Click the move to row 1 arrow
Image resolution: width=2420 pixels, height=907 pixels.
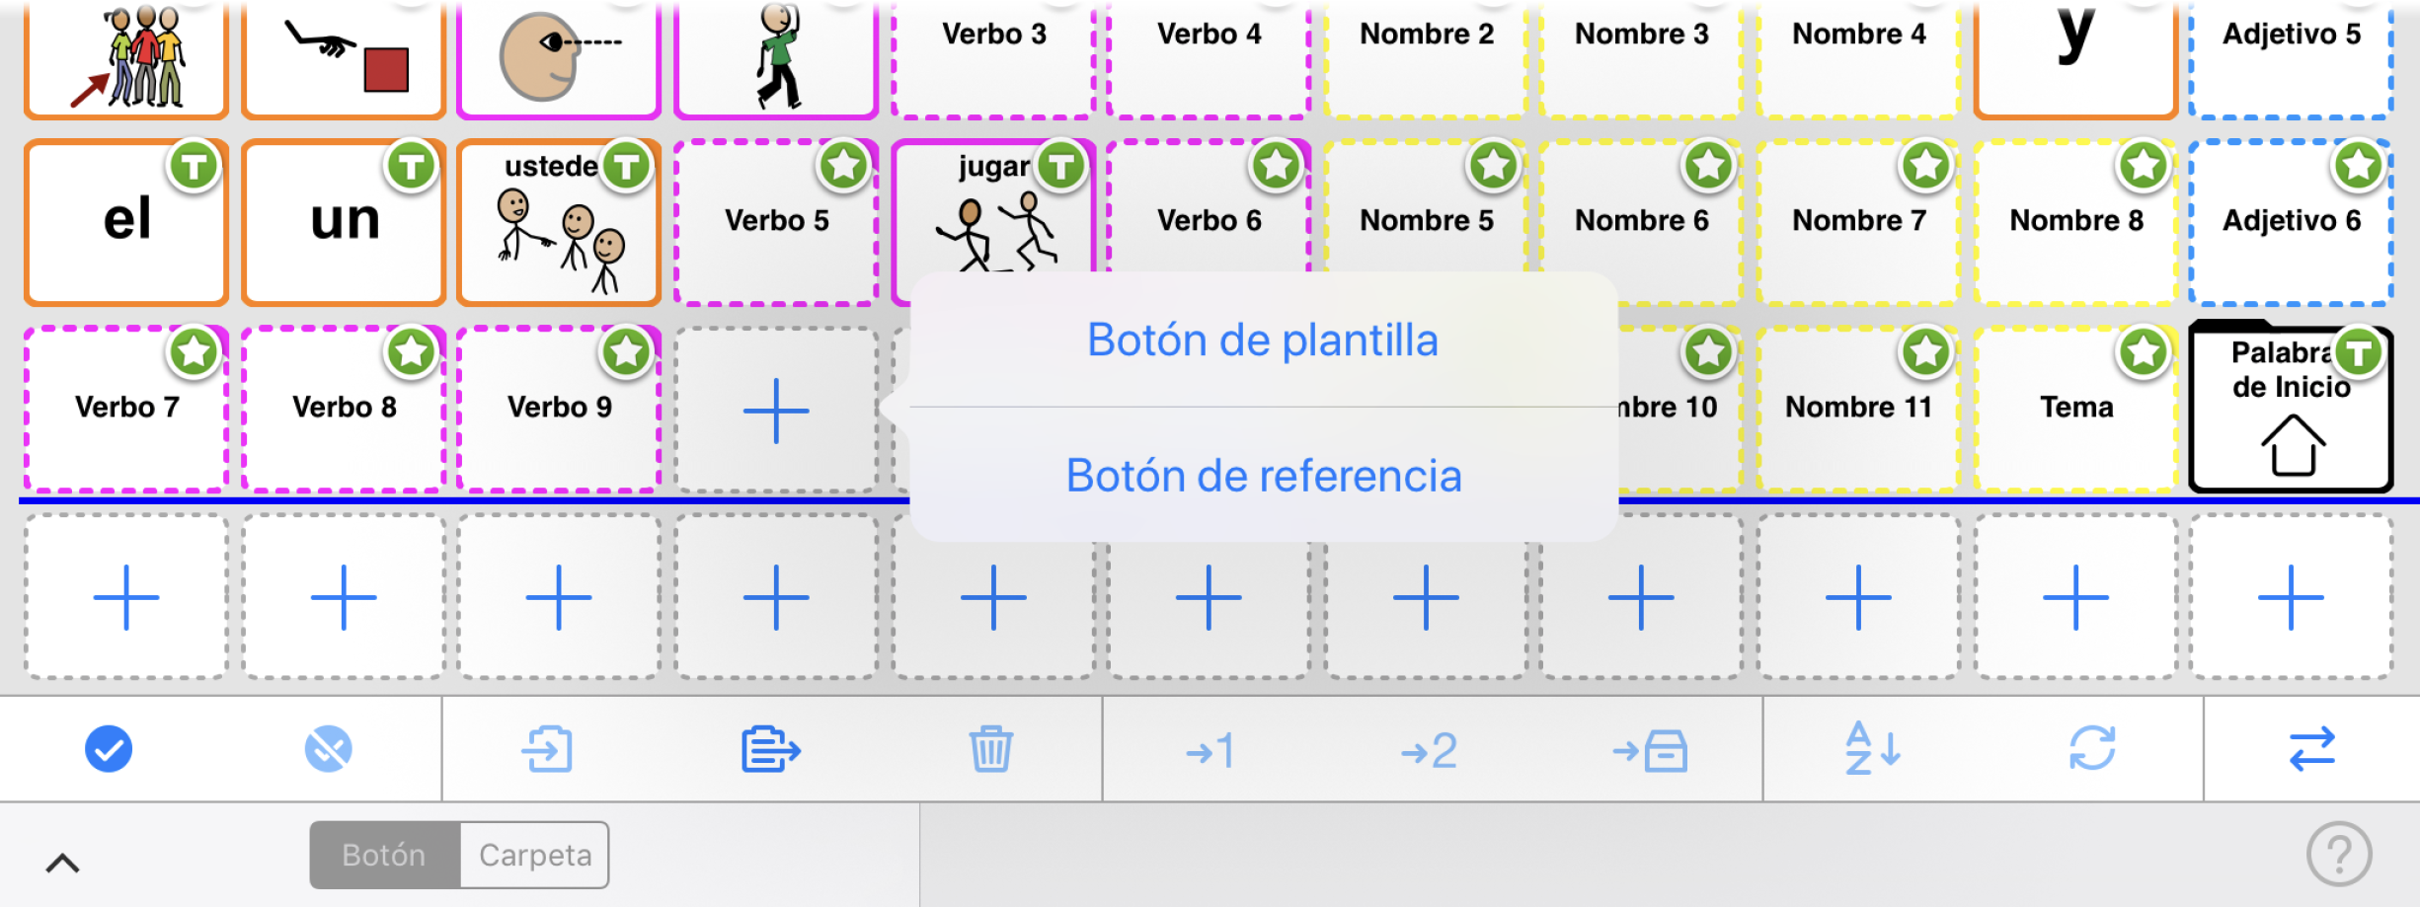(1210, 751)
